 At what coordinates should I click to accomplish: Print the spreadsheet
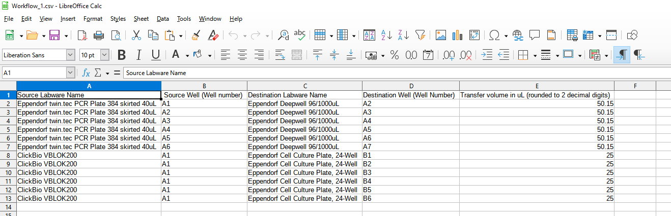coord(99,35)
